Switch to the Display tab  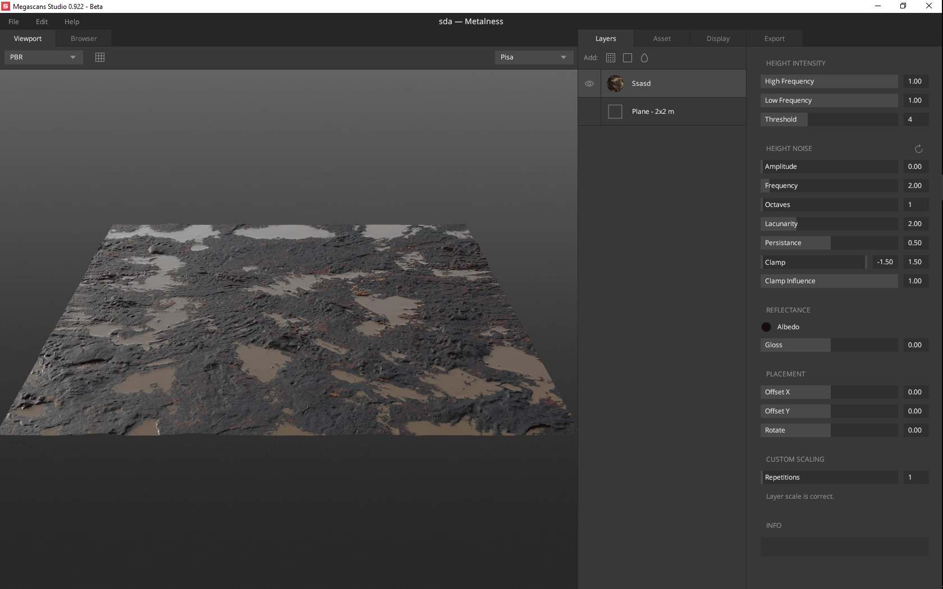pyautogui.click(x=718, y=39)
